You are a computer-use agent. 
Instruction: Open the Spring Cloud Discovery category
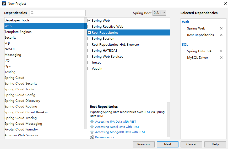(x=22, y=101)
